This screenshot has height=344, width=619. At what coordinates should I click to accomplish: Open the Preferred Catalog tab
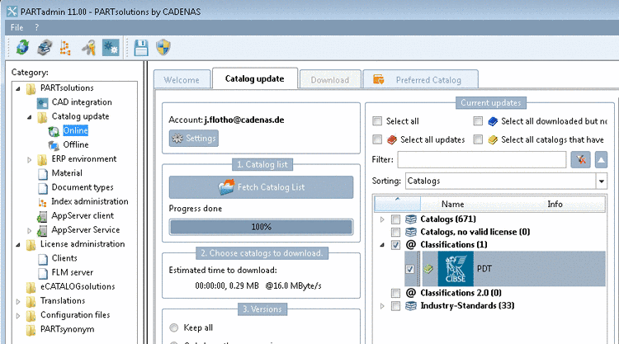pyautogui.click(x=420, y=80)
